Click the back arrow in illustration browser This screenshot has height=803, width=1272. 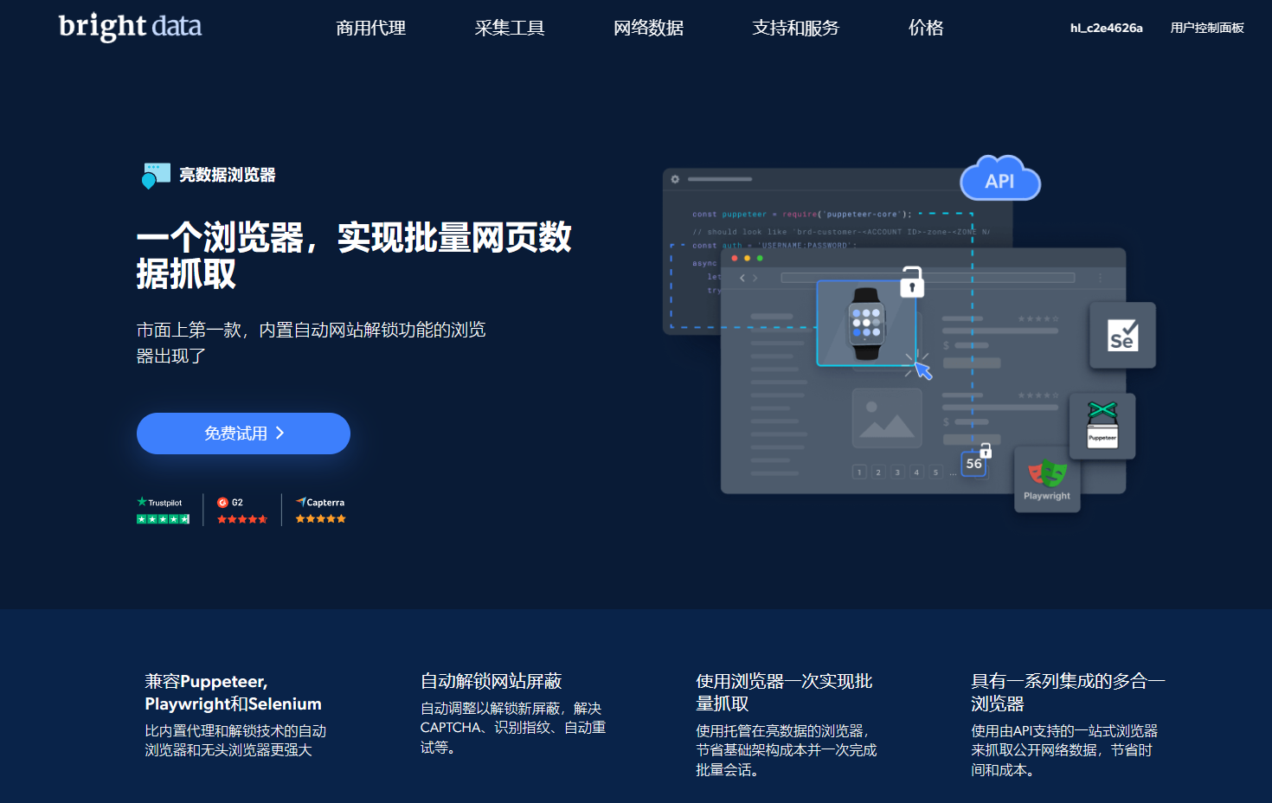coord(742,278)
